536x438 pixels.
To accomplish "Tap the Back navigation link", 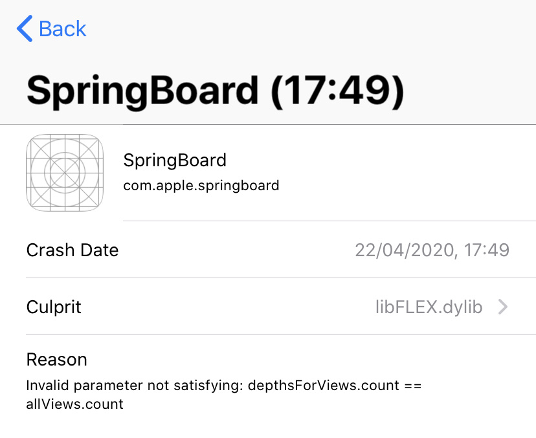I will click(62, 29).
